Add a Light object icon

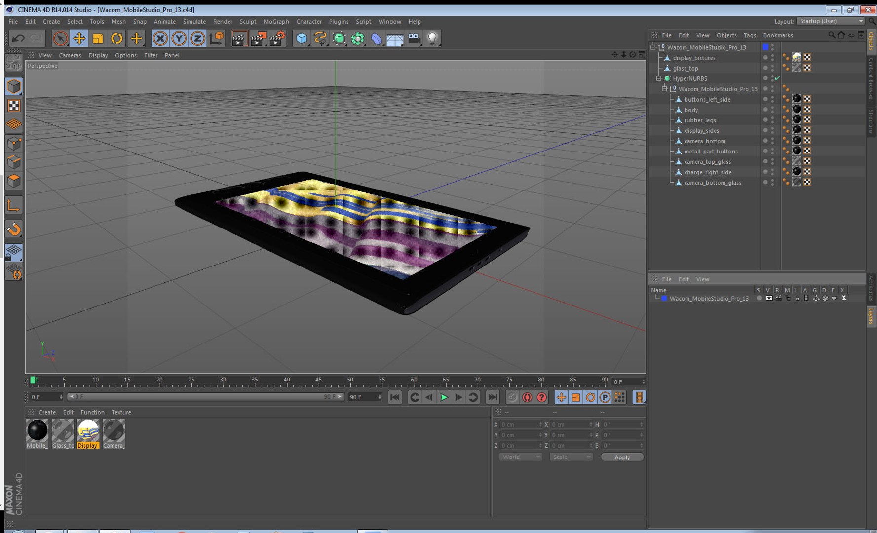pos(432,38)
